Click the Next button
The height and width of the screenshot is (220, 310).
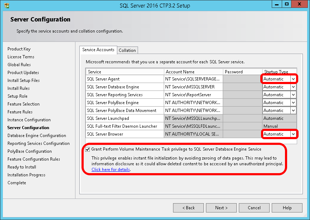tap(221, 208)
